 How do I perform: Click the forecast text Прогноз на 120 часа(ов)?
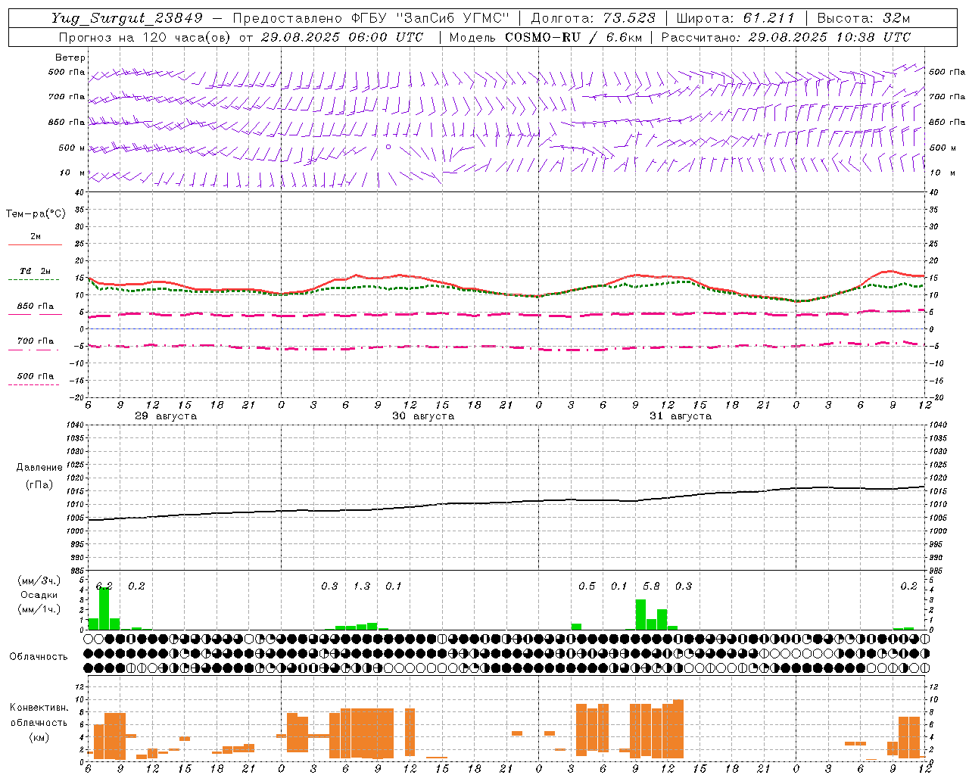[x=145, y=37]
